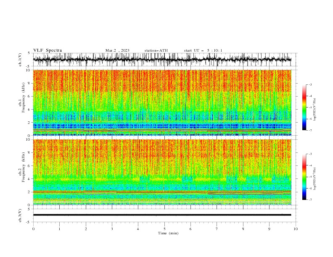Click the "station=ATH" label
333x257 pixels.
tap(156, 50)
